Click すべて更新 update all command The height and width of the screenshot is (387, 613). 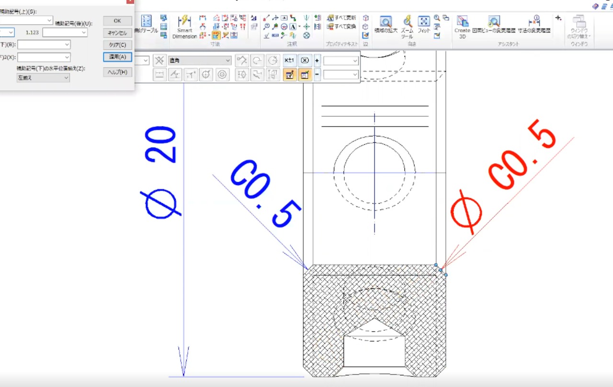coord(342,18)
